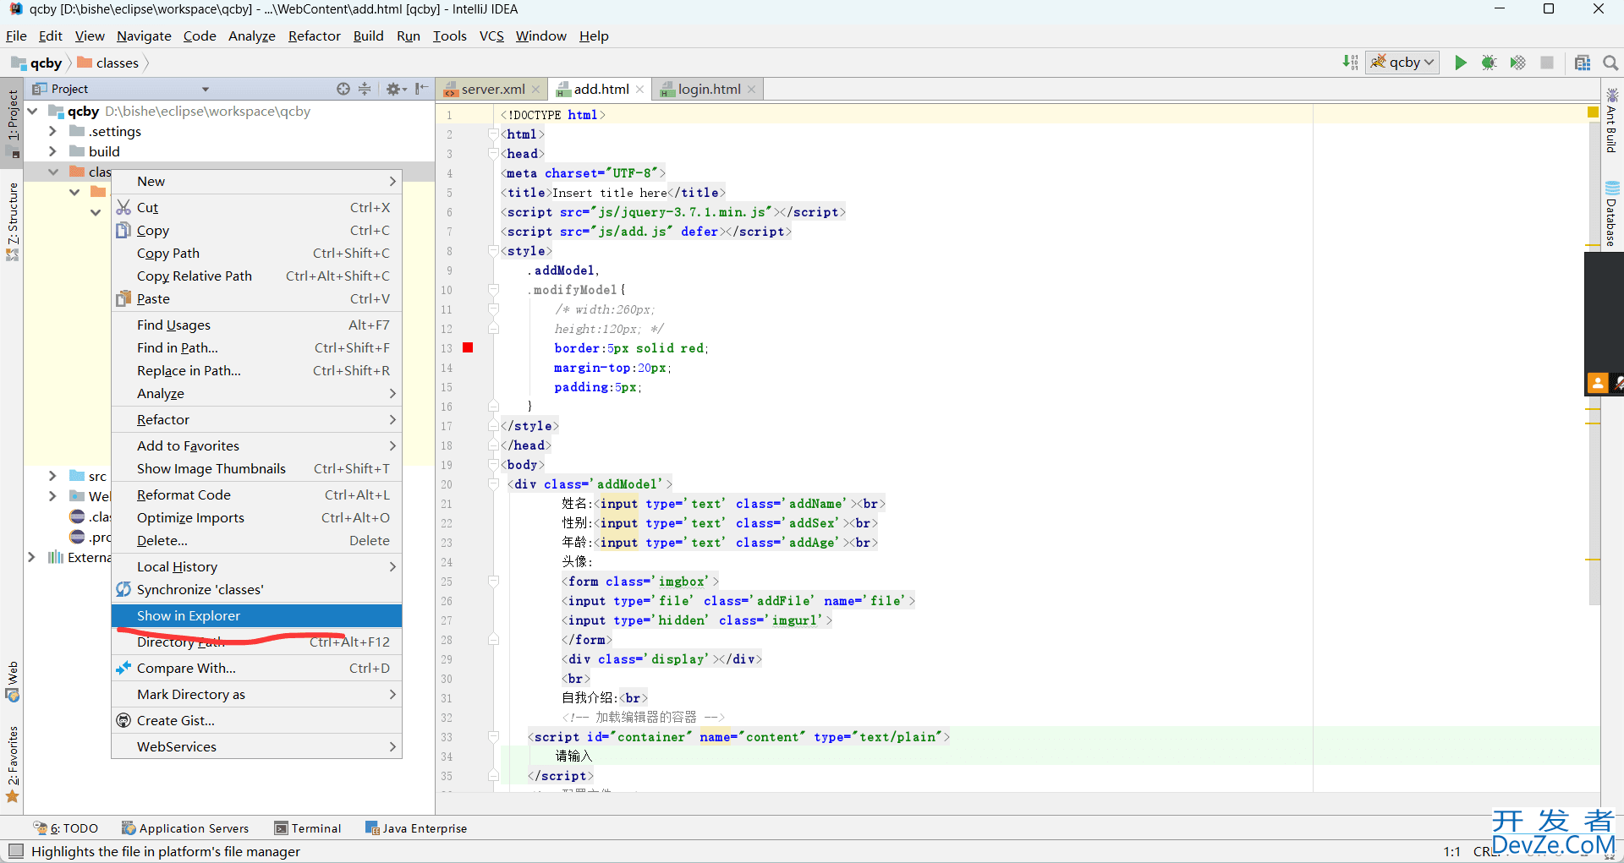The width and height of the screenshot is (1624, 863).
Task: Open the VCS menu
Action: pyautogui.click(x=491, y=36)
